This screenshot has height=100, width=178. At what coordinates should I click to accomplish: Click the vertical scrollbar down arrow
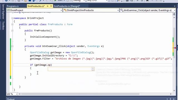[174, 91]
